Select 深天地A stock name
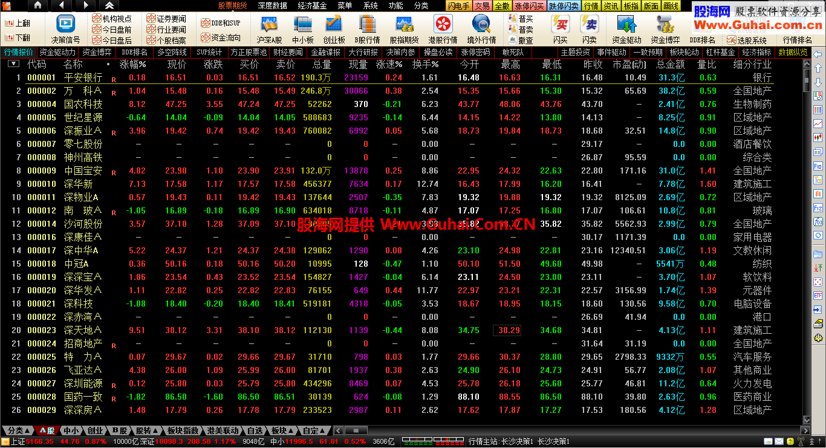 (x=83, y=330)
